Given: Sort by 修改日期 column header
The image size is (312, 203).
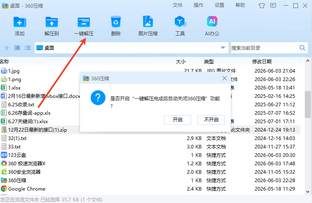Looking at the screenshot, I should 261,62.
